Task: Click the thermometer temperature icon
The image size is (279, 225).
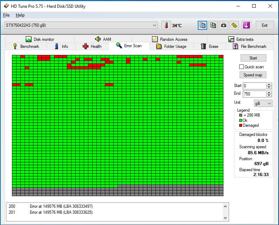Action: click(166, 25)
